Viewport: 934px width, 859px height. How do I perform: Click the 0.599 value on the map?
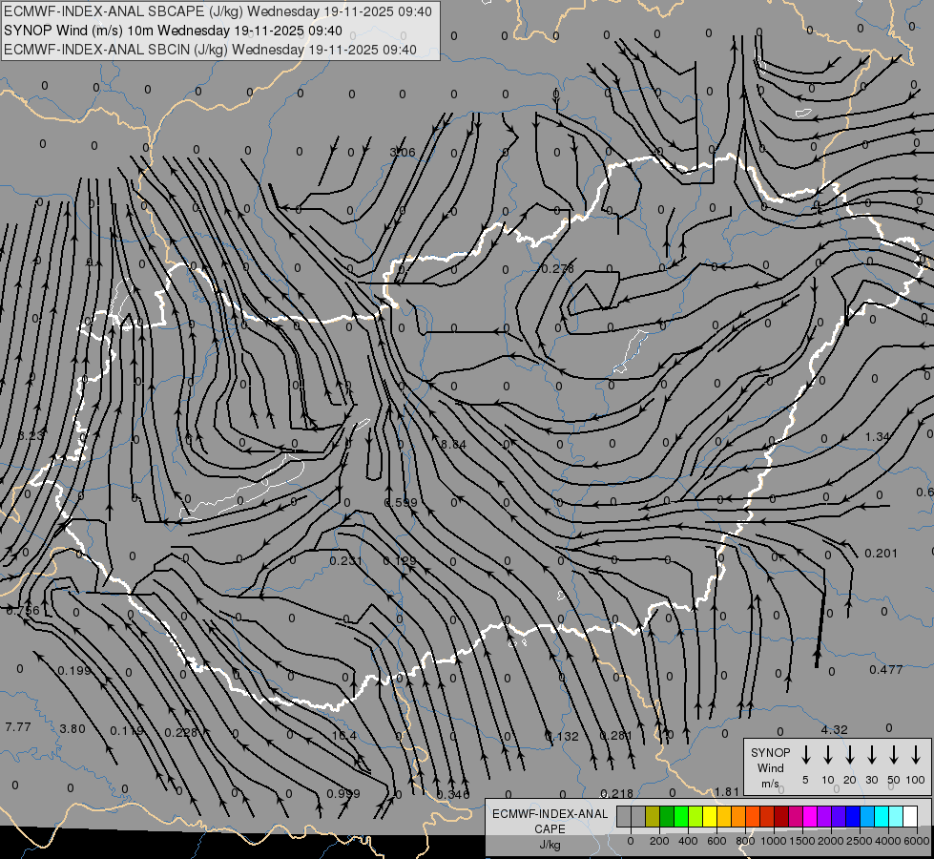click(401, 503)
